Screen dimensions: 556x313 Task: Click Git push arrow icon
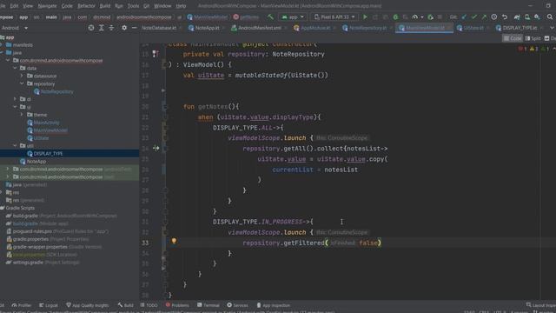pos(484,17)
